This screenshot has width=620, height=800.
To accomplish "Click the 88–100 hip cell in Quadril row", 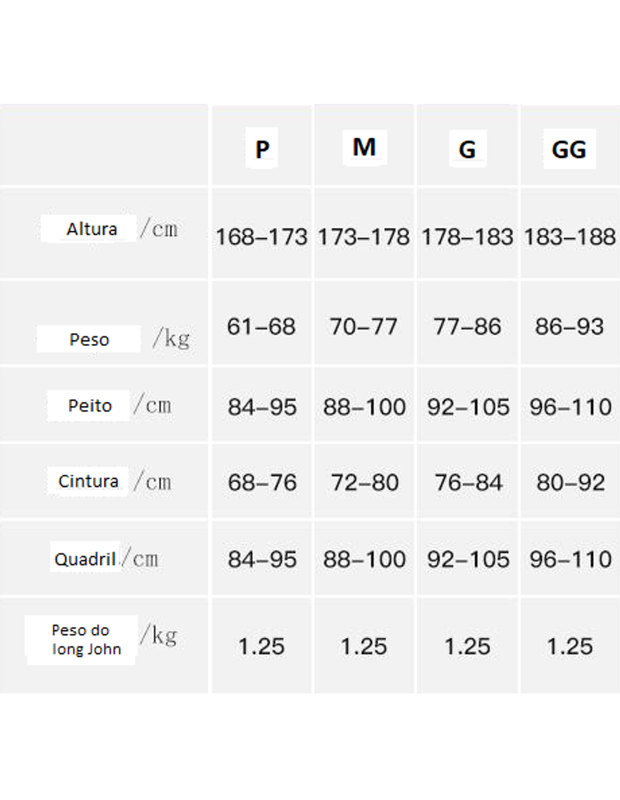I will [x=364, y=559].
